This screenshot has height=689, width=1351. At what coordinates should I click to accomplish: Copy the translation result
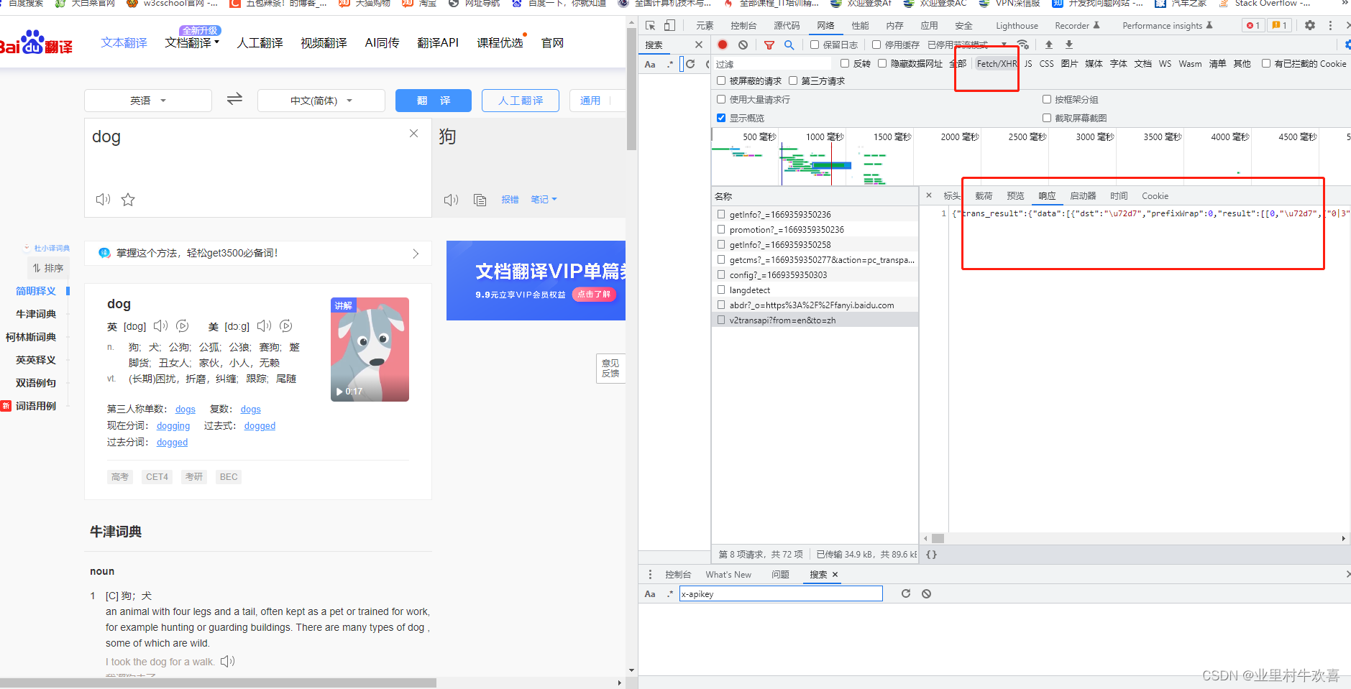click(480, 200)
